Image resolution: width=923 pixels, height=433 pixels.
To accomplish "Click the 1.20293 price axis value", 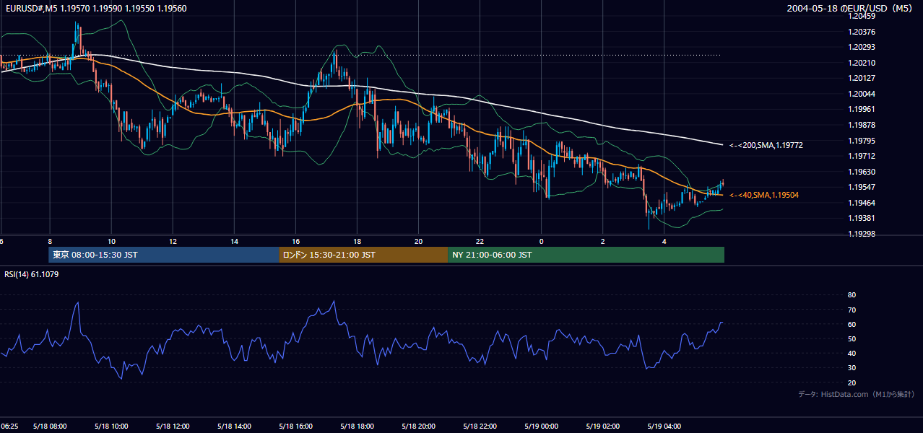I will click(862, 47).
